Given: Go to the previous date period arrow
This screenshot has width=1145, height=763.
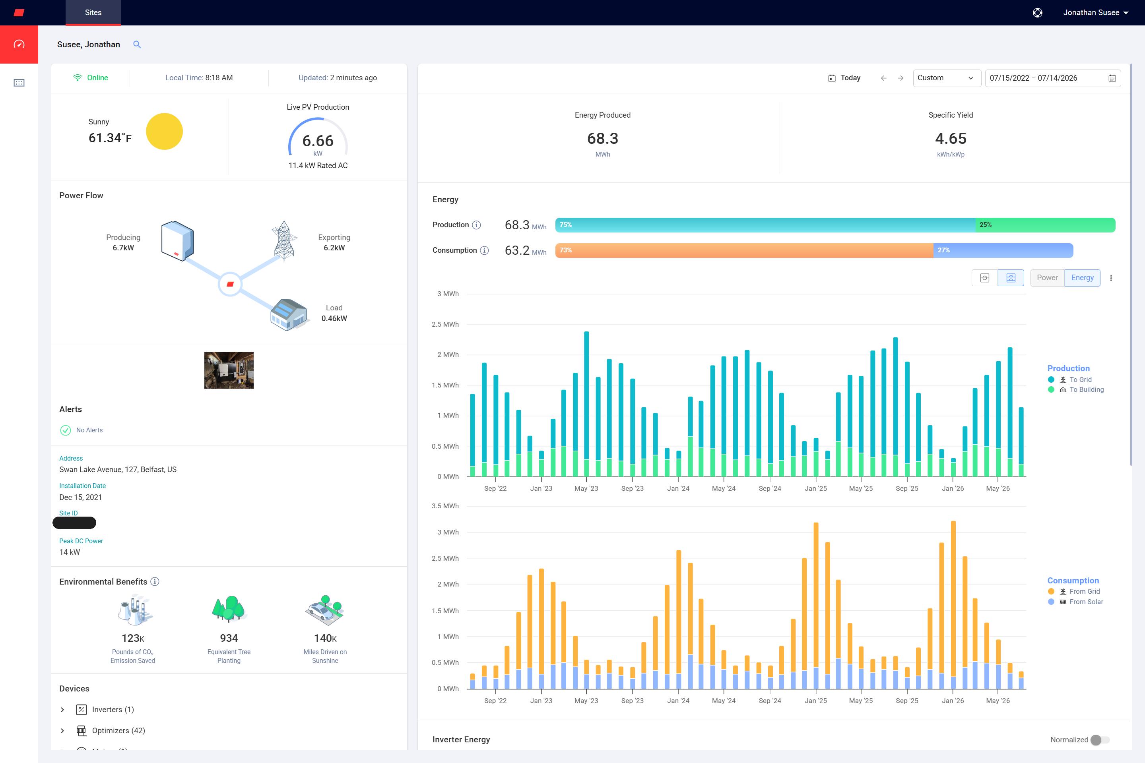Looking at the screenshot, I should tap(883, 78).
